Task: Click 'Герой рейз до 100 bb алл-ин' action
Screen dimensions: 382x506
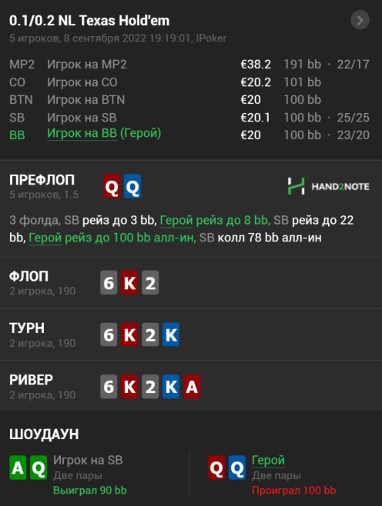Action: 112,238
